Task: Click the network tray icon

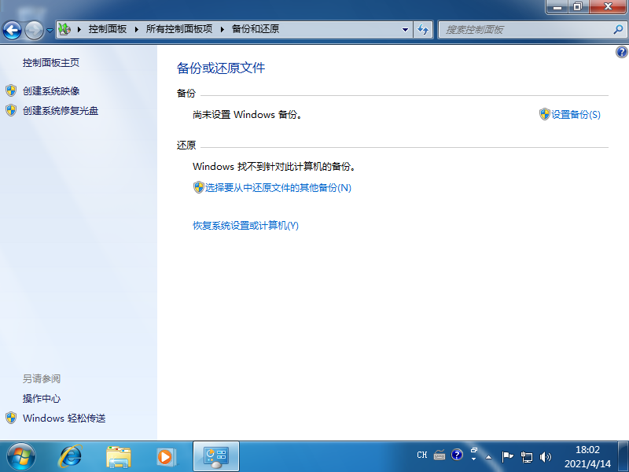Action: pos(526,457)
